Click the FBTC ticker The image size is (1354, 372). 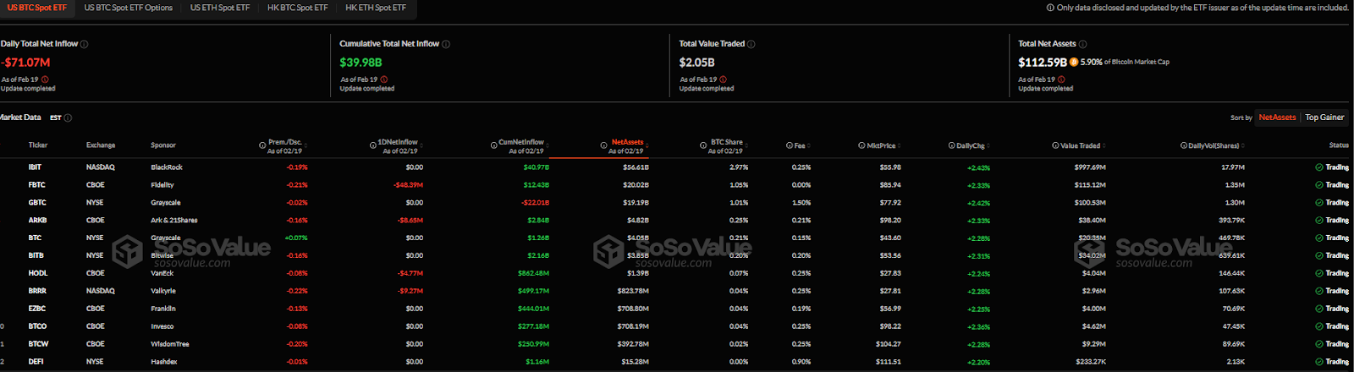tap(36, 185)
